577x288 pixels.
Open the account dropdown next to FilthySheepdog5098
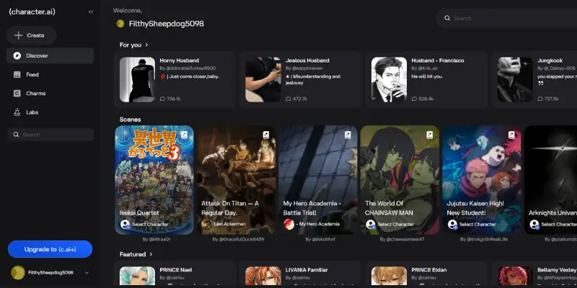coord(87,273)
